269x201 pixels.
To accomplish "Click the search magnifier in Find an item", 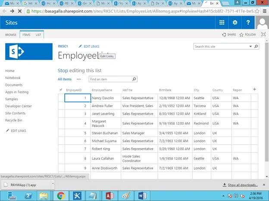I will (134, 79).
